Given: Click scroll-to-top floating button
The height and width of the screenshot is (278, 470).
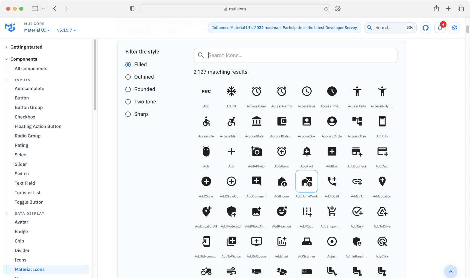Looking at the screenshot, I should (x=451, y=271).
